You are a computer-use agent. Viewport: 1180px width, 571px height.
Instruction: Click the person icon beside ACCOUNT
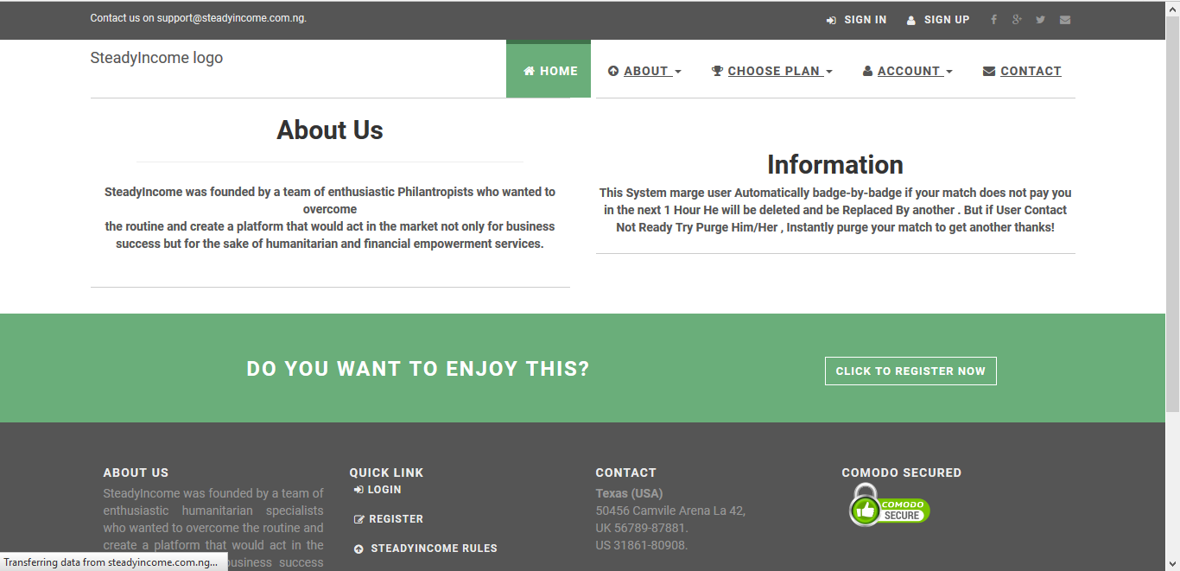[x=867, y=71]
